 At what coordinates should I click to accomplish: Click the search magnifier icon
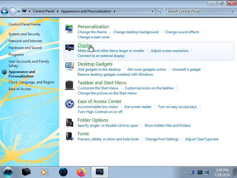click(233, 11)
